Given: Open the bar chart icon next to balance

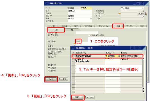Looking at the screenshot, I should click(x=146, y=13).
